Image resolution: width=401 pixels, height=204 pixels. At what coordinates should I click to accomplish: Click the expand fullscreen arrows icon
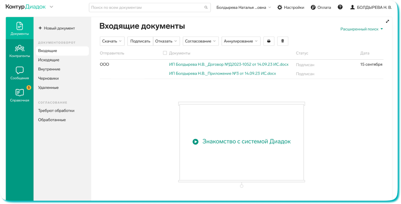pyautogui.click(x=387, y=22)
